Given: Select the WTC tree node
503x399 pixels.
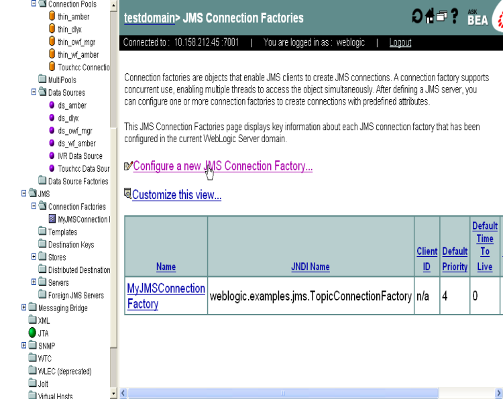Looking at the screenshot, I should [44, 359].
